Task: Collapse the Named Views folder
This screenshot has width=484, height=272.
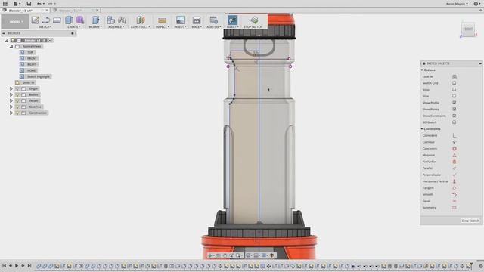Action: coord(11,46)
